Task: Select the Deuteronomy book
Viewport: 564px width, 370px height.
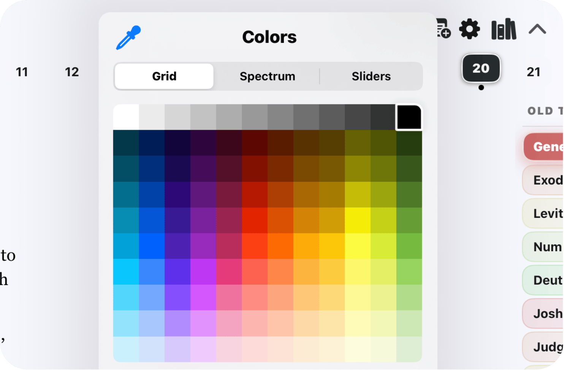Action: [545, 280]
